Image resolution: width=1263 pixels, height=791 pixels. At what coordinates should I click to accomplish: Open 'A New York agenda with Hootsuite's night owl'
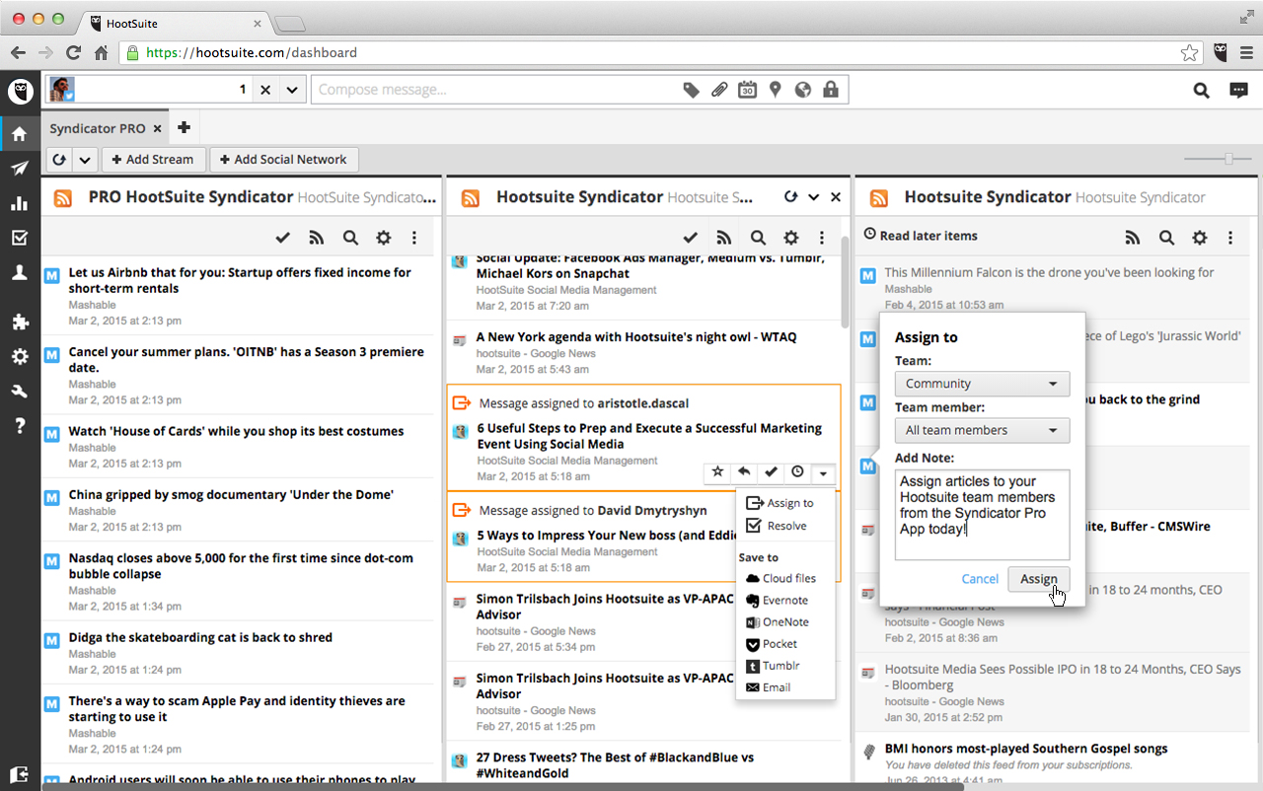[x=636, y=337]
